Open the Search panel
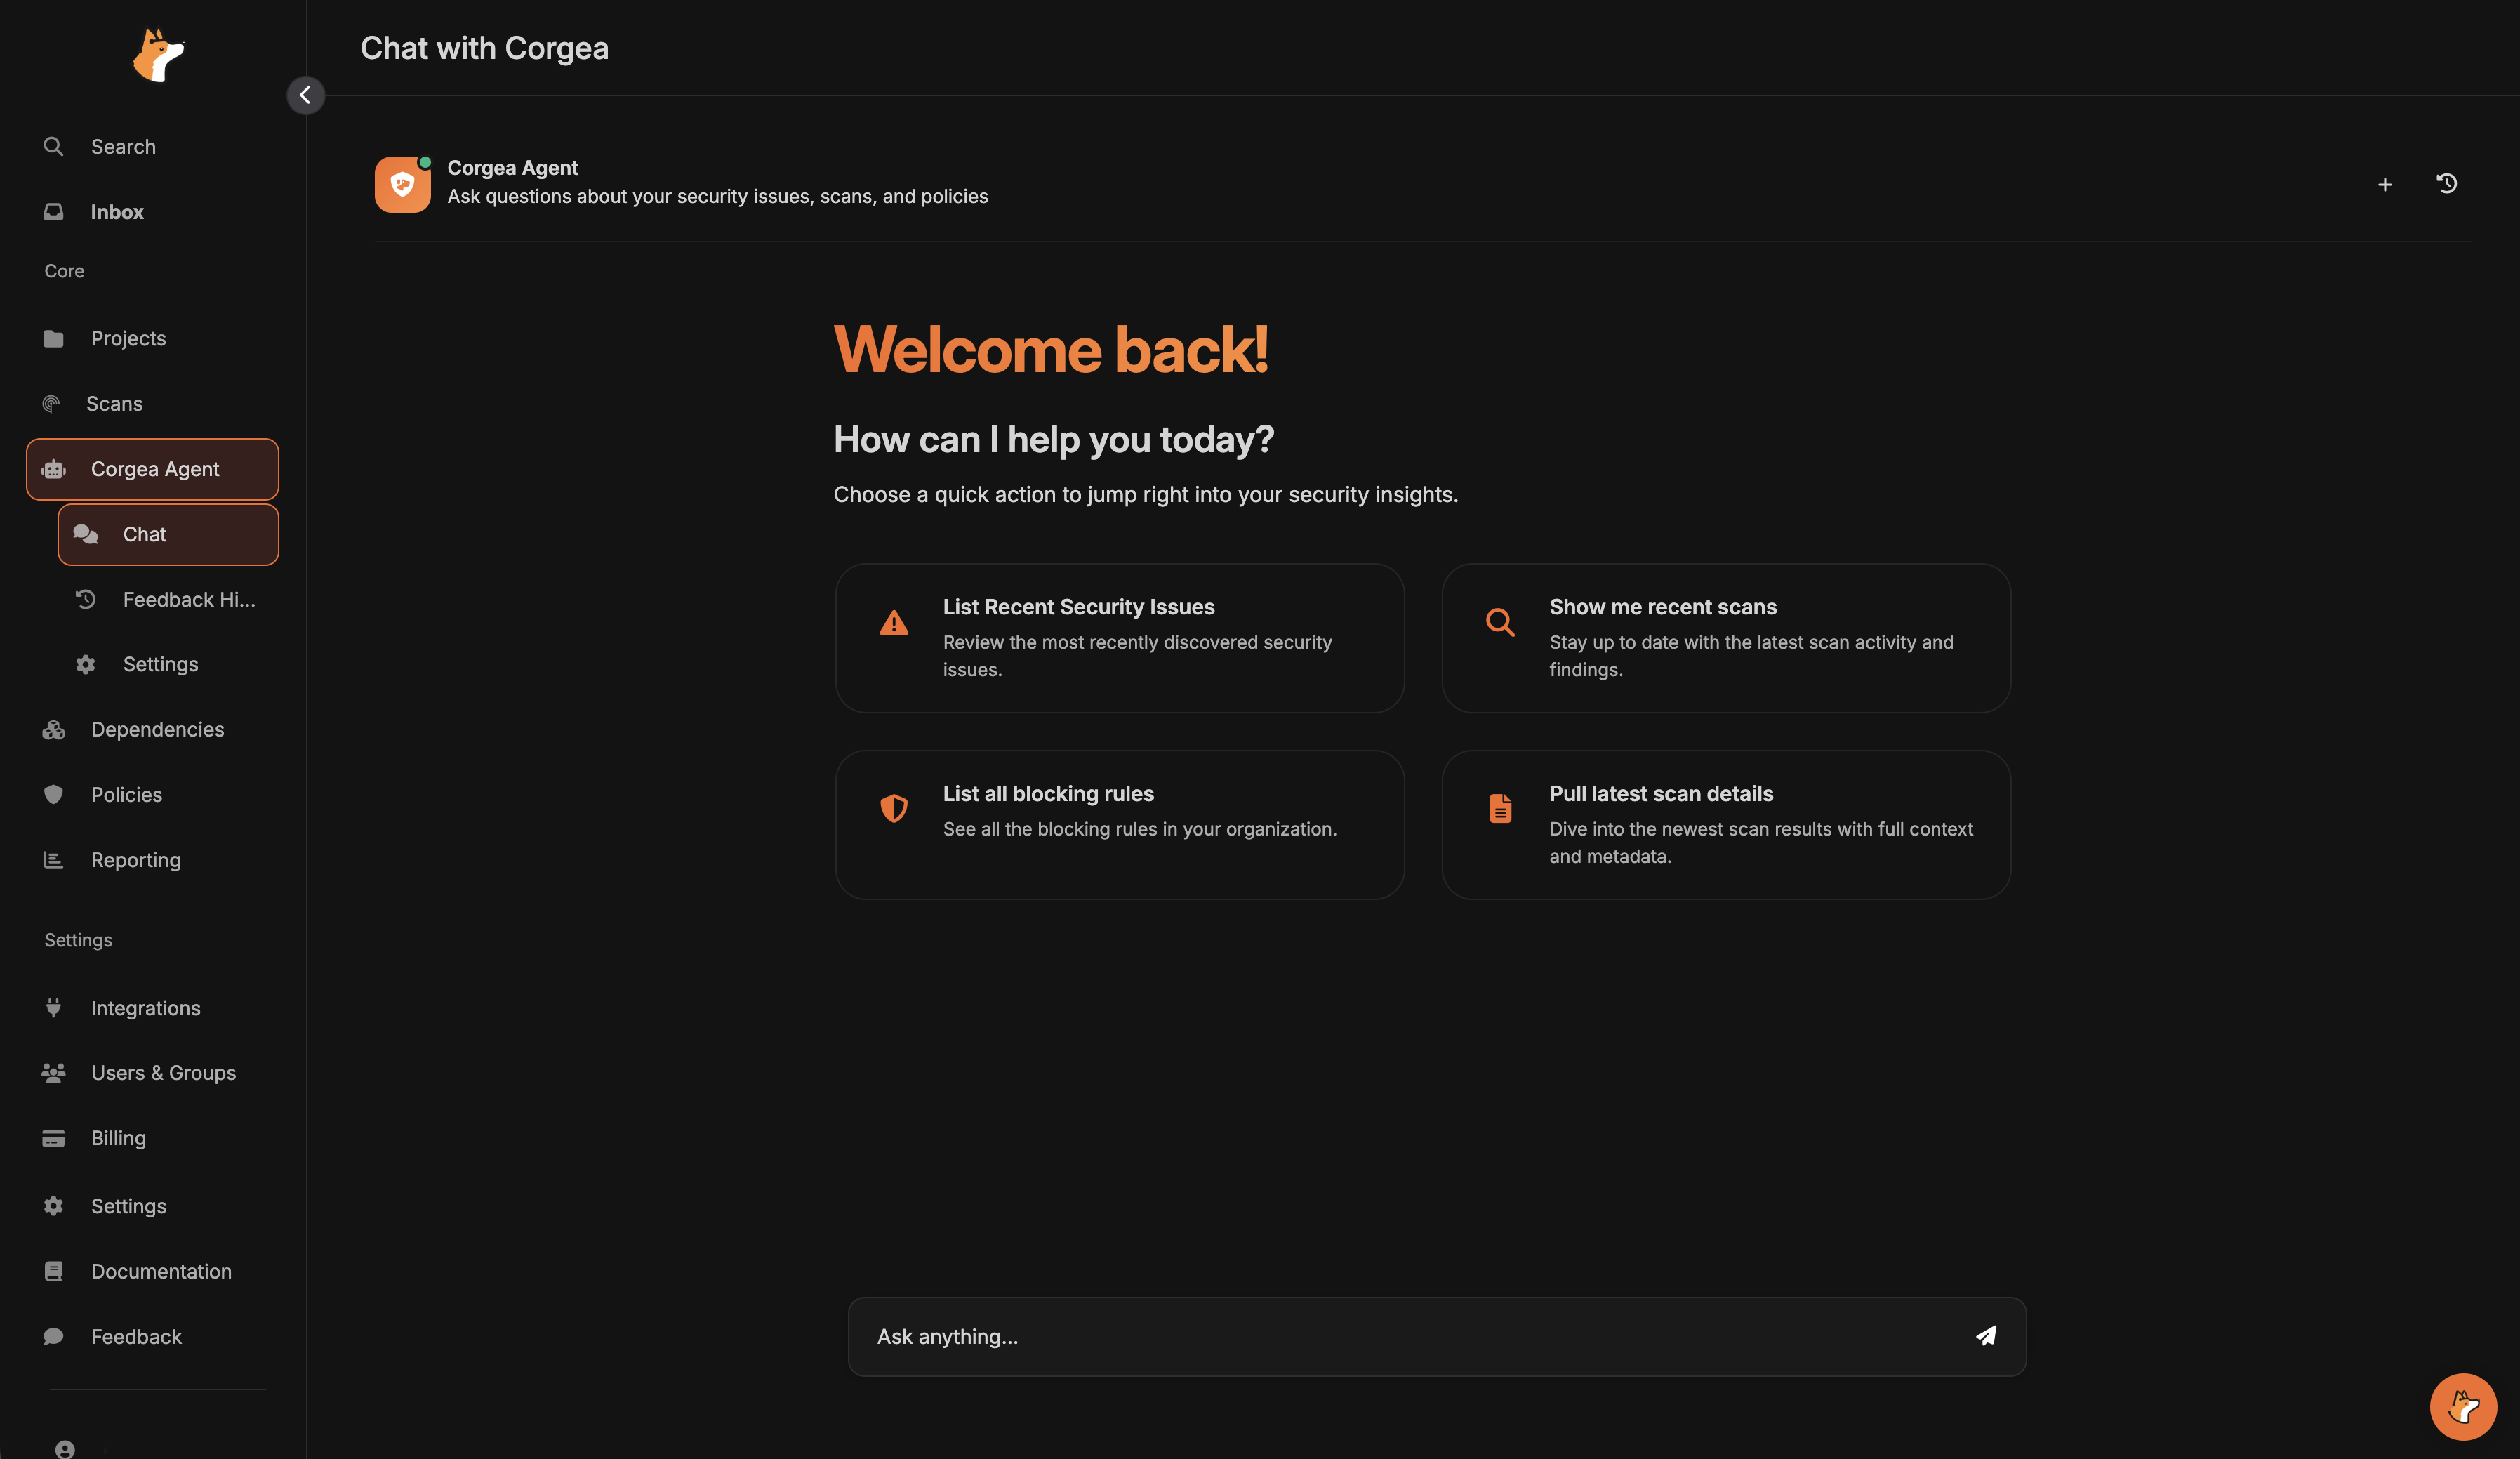Screen dimensions: 2520x1459 (x=122, y=146)
